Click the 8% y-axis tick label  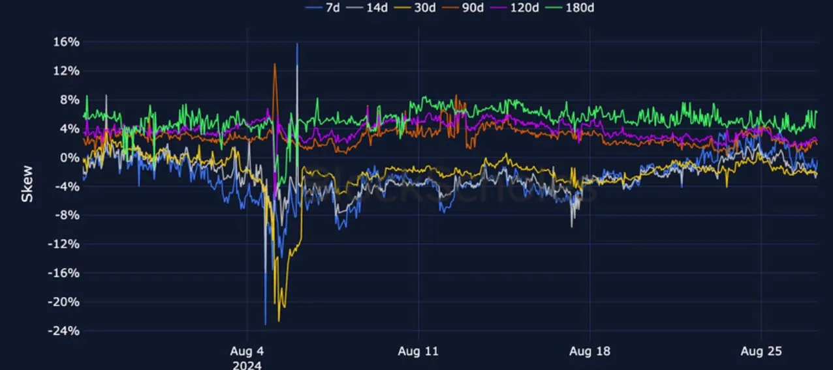coord(71,100)
